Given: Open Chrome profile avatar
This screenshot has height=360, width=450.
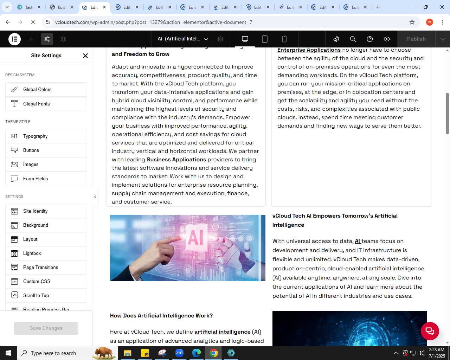Looking at the screenshot, I should pyautogui.click(x=430, y=22).
